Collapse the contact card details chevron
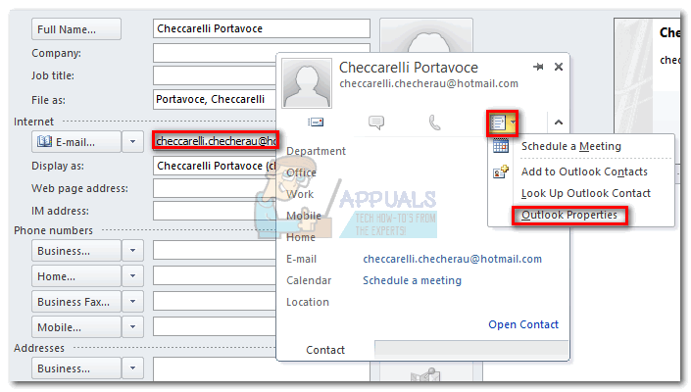 point(559,122)
